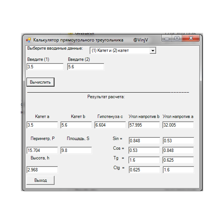Screen dimensions: 224x224
Task: Click the Tg field showing 0.625
Action: click(x=178, y=160)
